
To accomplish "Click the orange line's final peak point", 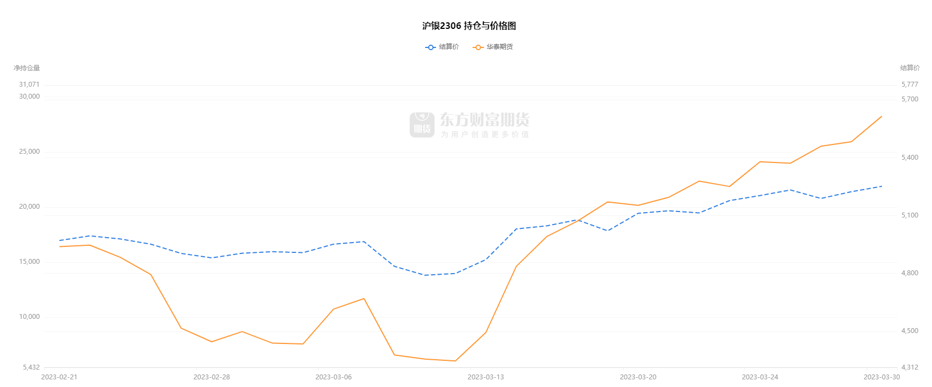I will tap(882, 116).
